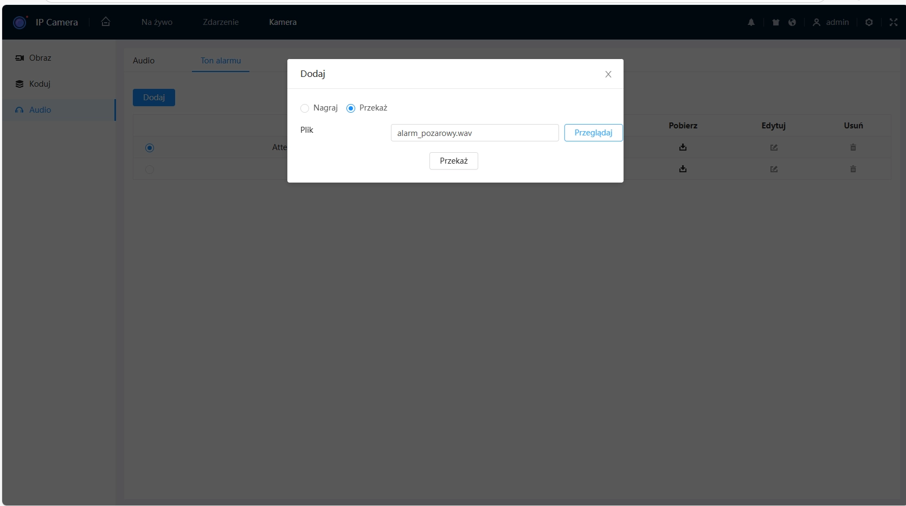Open the settings gear icon

[869, 22]
